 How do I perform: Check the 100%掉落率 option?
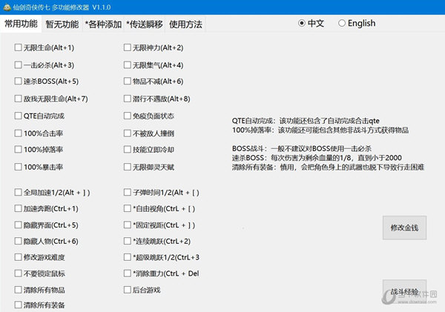click(x=18, y=150)
